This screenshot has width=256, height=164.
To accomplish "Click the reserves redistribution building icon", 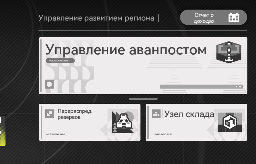I will click(x=123, y=122).
